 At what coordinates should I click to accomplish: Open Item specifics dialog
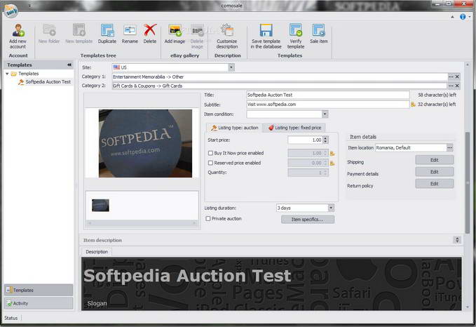pos(308,219)
